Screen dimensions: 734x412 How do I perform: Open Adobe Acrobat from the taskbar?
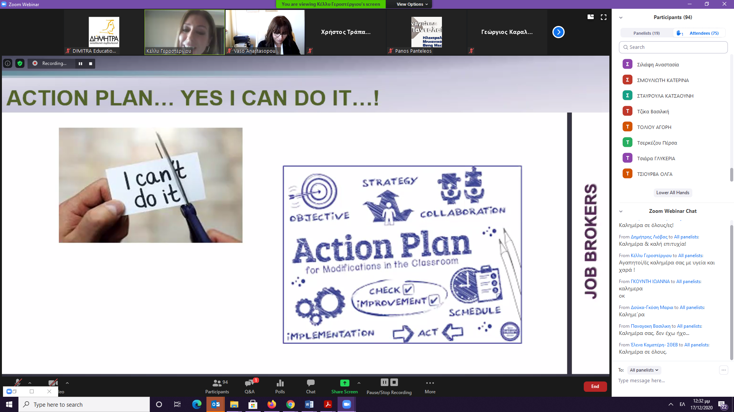point(328,404)
